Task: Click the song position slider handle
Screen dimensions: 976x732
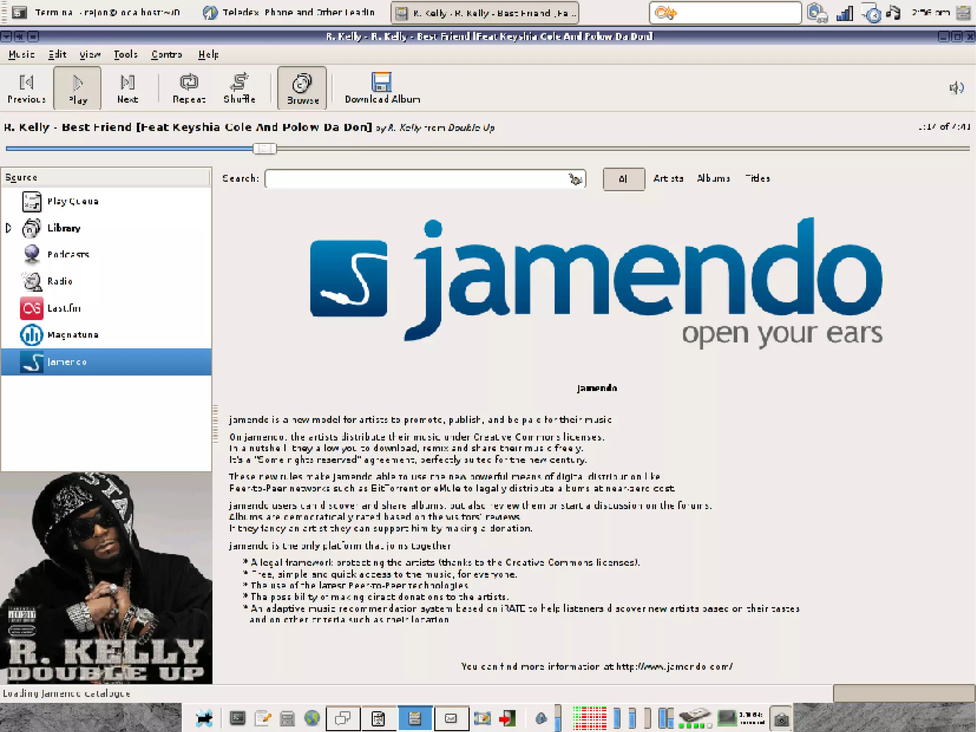Action: click(264, 149)
